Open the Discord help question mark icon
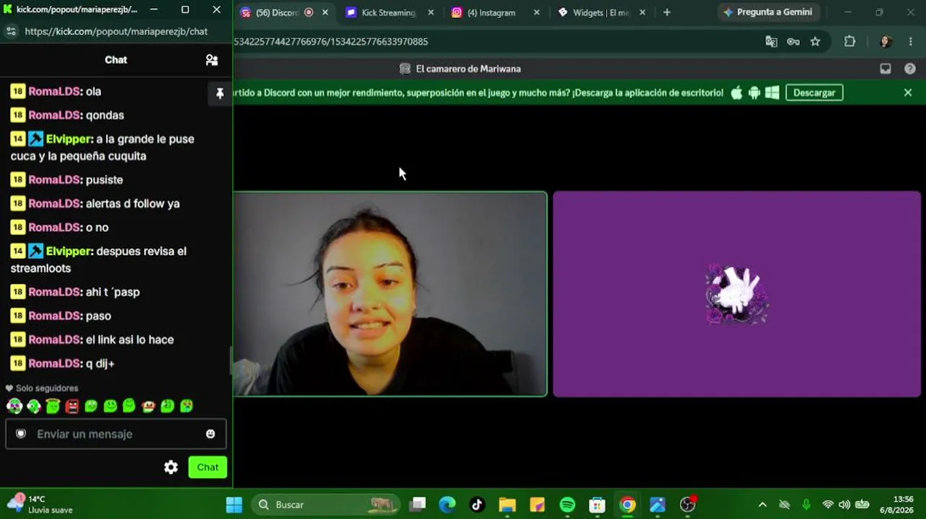 coord(910,69)
